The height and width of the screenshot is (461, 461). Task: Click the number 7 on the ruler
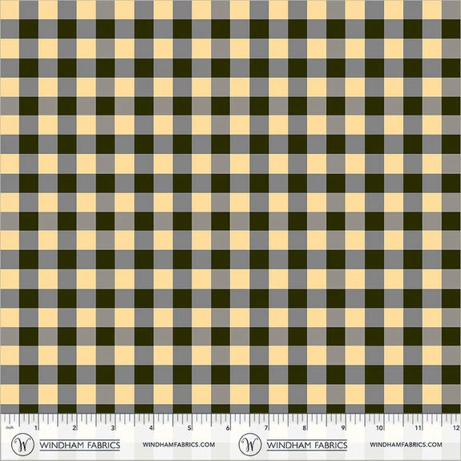point(266,428)
